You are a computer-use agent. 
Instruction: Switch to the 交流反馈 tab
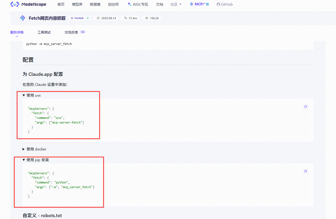click(71, 32)
